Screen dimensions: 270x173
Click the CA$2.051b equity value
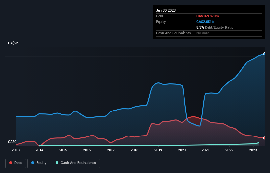tap(205, 22)
